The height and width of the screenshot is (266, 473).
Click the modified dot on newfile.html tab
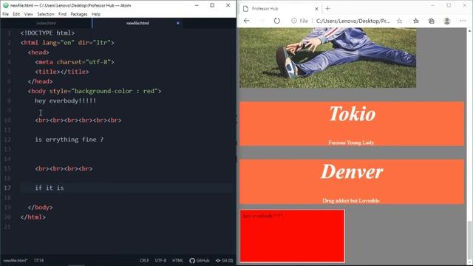pyautogui.click(x=178, y=23)
